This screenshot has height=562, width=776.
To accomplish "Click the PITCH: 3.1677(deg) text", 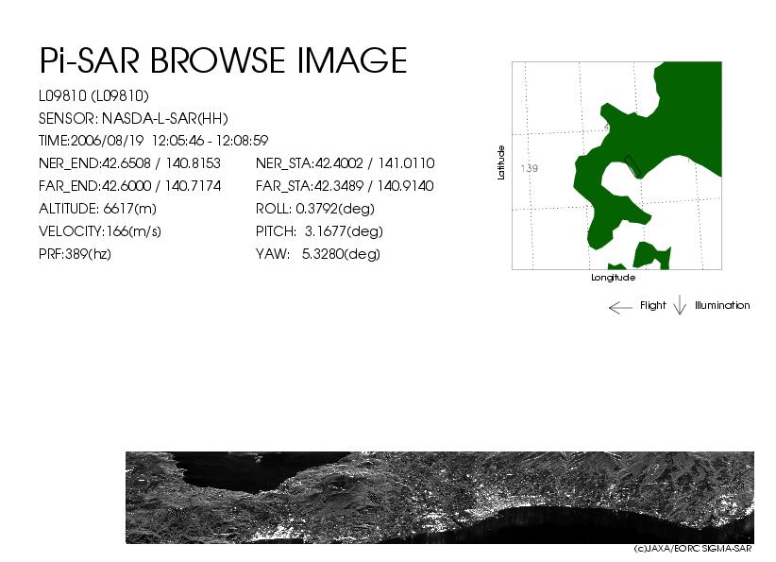I will pos(319,231).
